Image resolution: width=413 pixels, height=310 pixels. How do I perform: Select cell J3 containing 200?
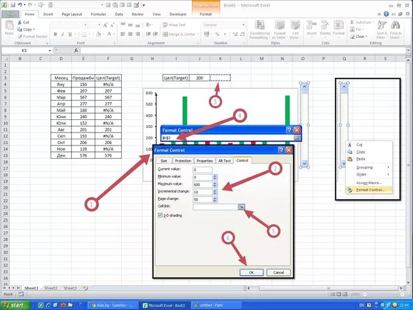pos(199,78)
